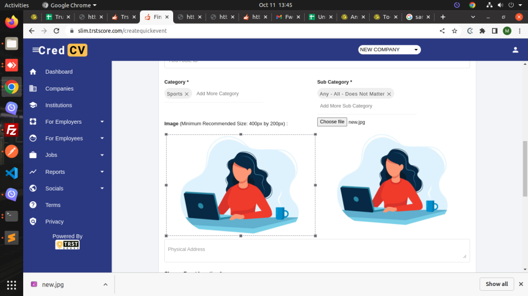Open a new browser tab

tap(443, 17)
